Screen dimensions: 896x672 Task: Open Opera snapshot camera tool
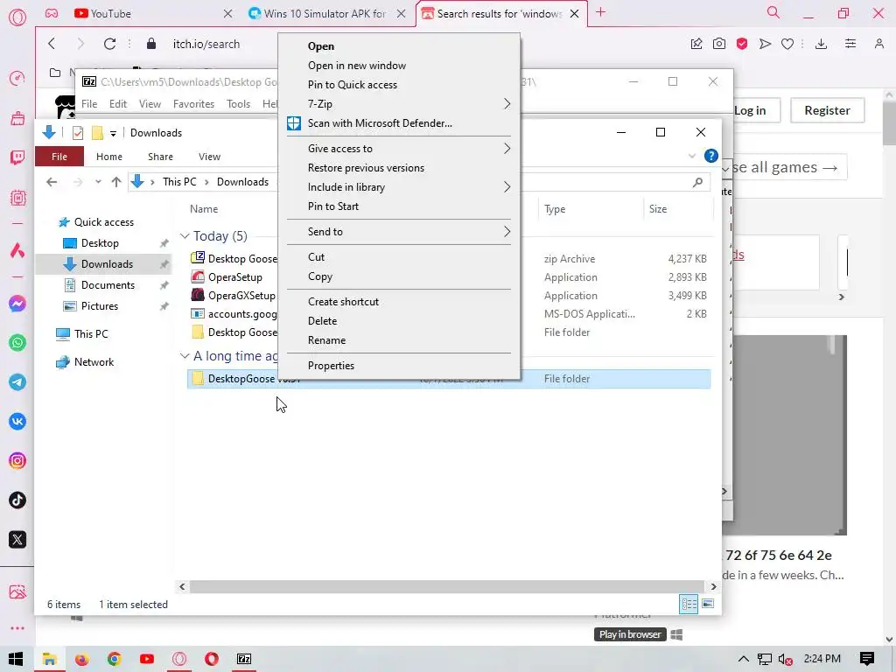[719, 44]
